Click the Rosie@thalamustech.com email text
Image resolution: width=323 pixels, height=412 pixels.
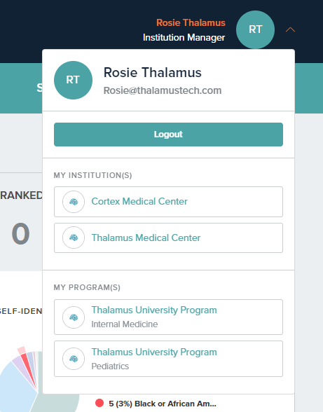click(x=163, y=90)
